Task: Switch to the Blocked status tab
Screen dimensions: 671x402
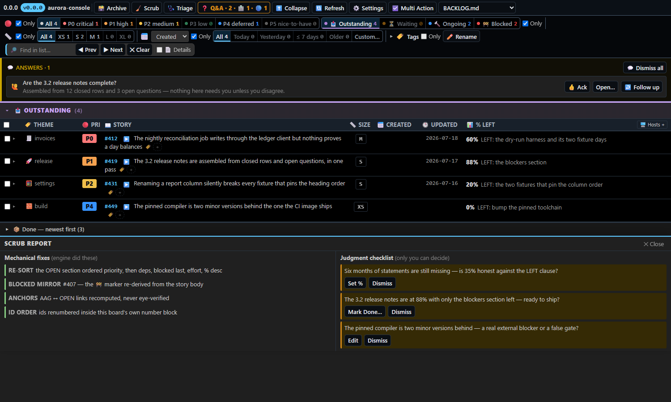Action: 497,24
